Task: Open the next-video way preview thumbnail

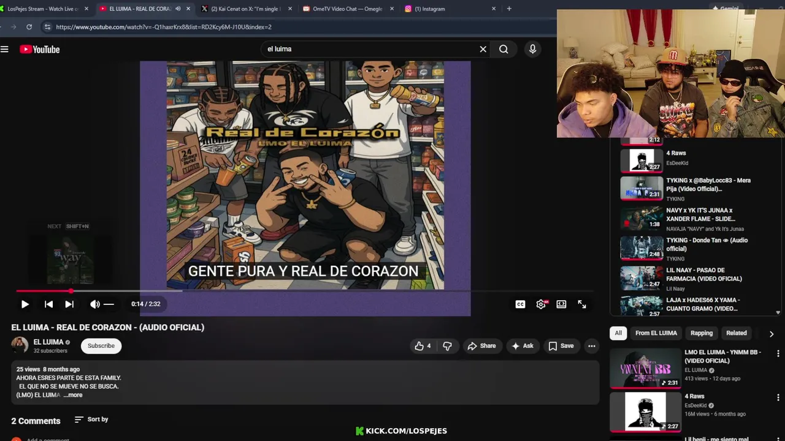Action: (71, 259)
